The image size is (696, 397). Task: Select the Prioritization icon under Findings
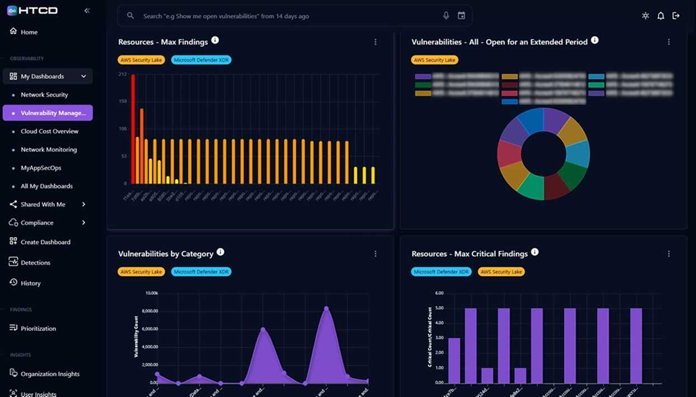click(x=12, y=328)
